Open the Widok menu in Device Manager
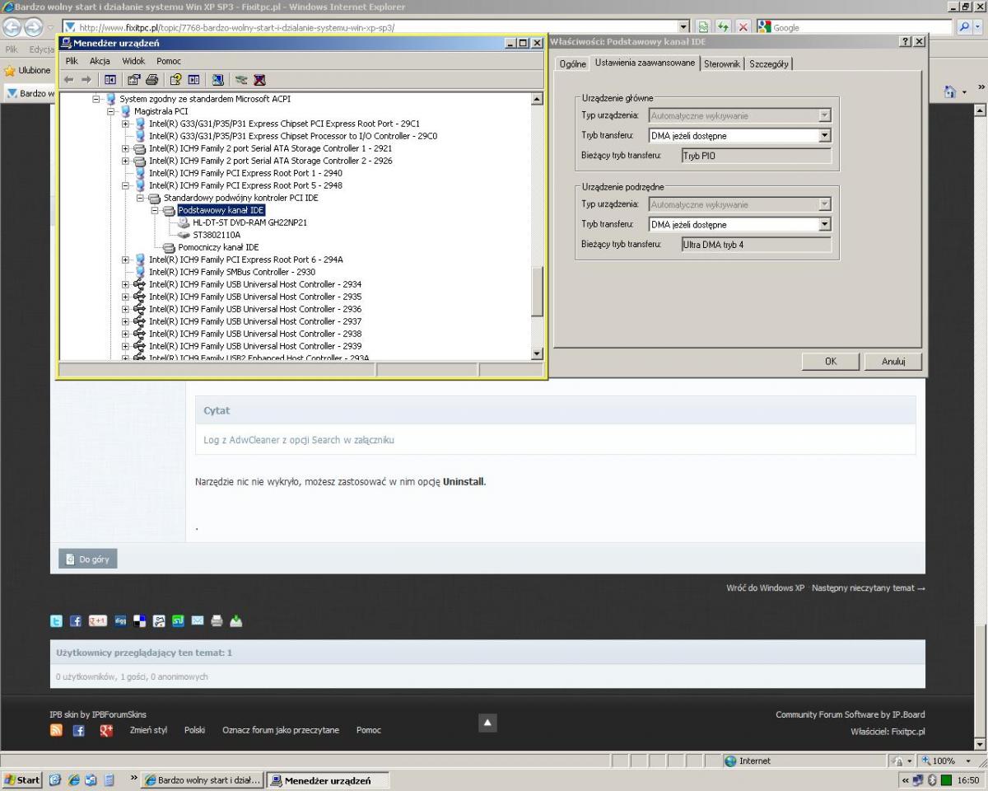Viewport: 988px width, 791px height. [133, 61]
